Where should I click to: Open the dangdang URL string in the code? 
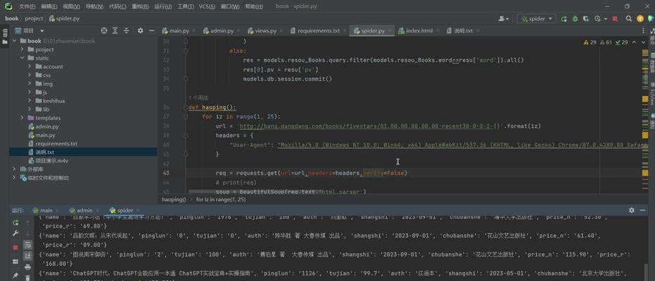tap(368, 126)
